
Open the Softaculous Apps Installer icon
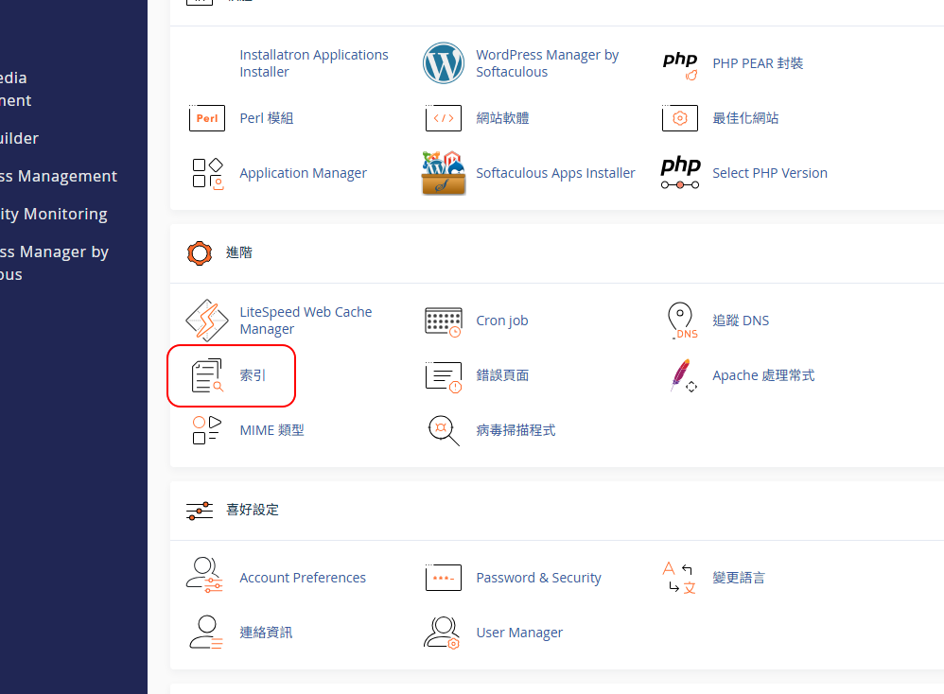point(444,173)
